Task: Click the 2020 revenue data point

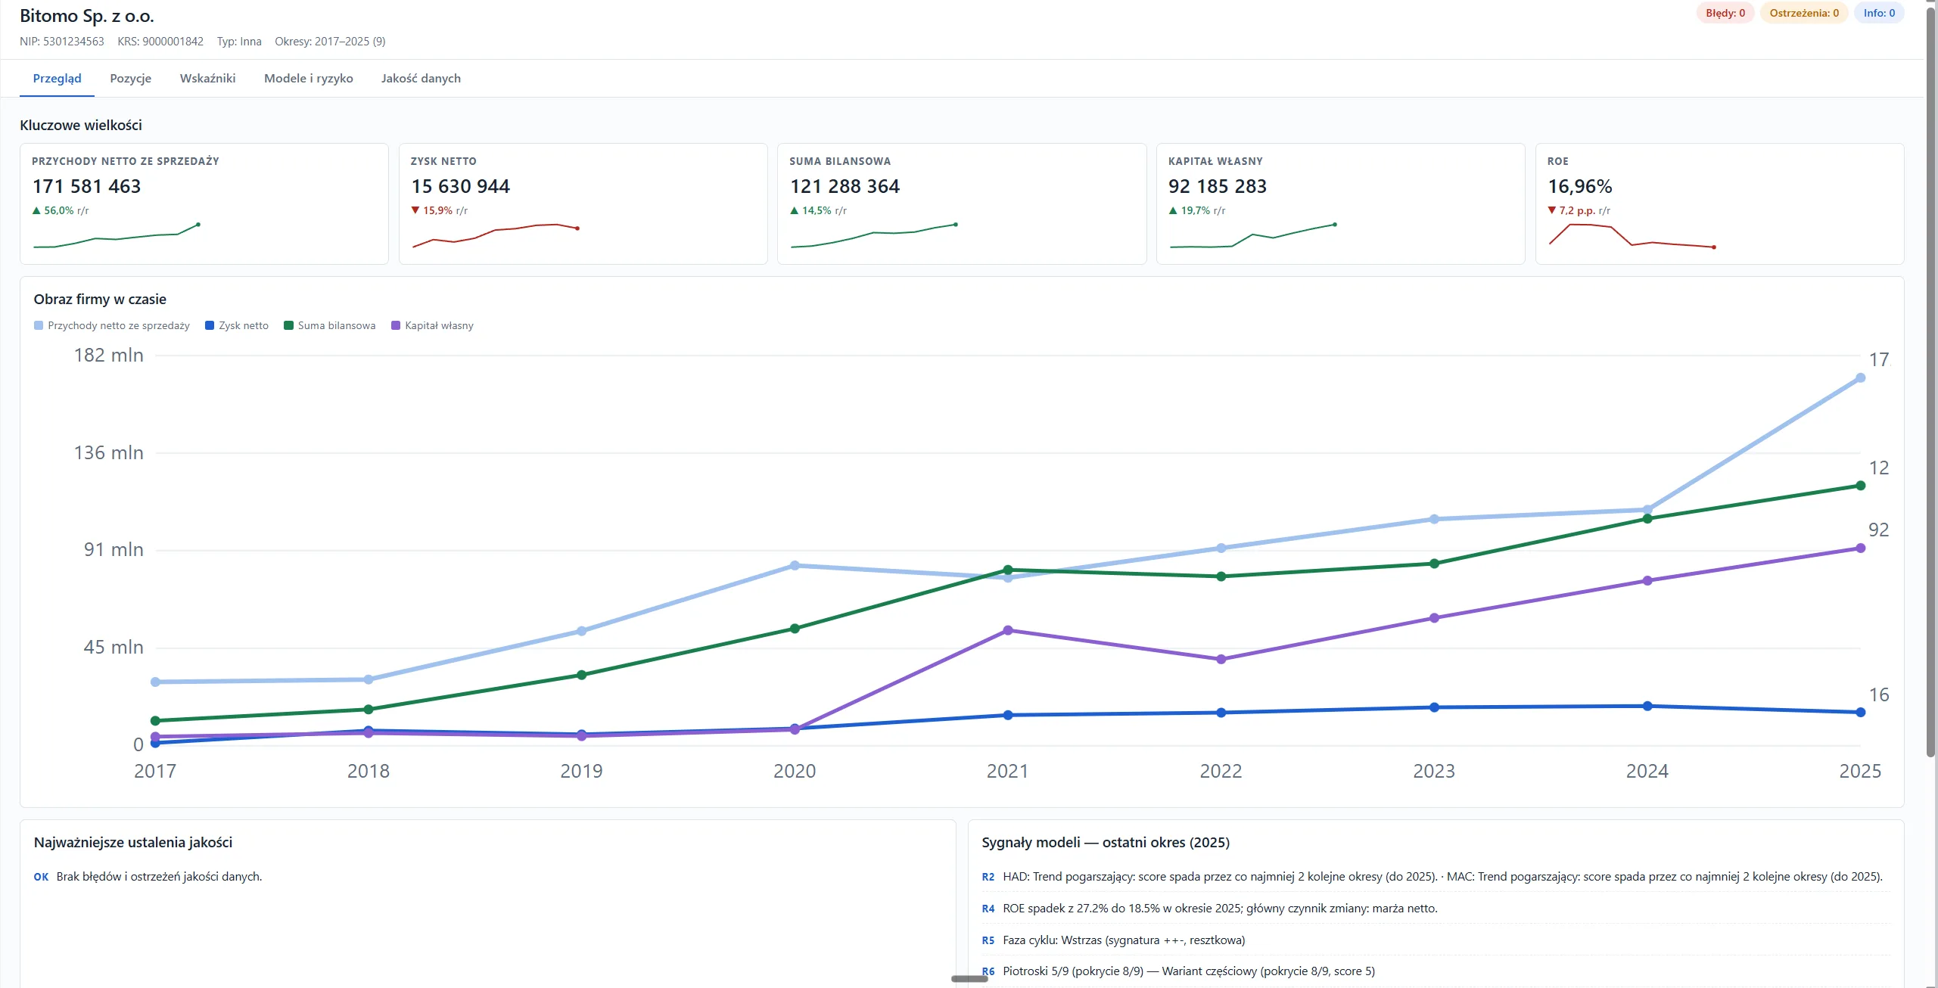Action: [795, 566]
